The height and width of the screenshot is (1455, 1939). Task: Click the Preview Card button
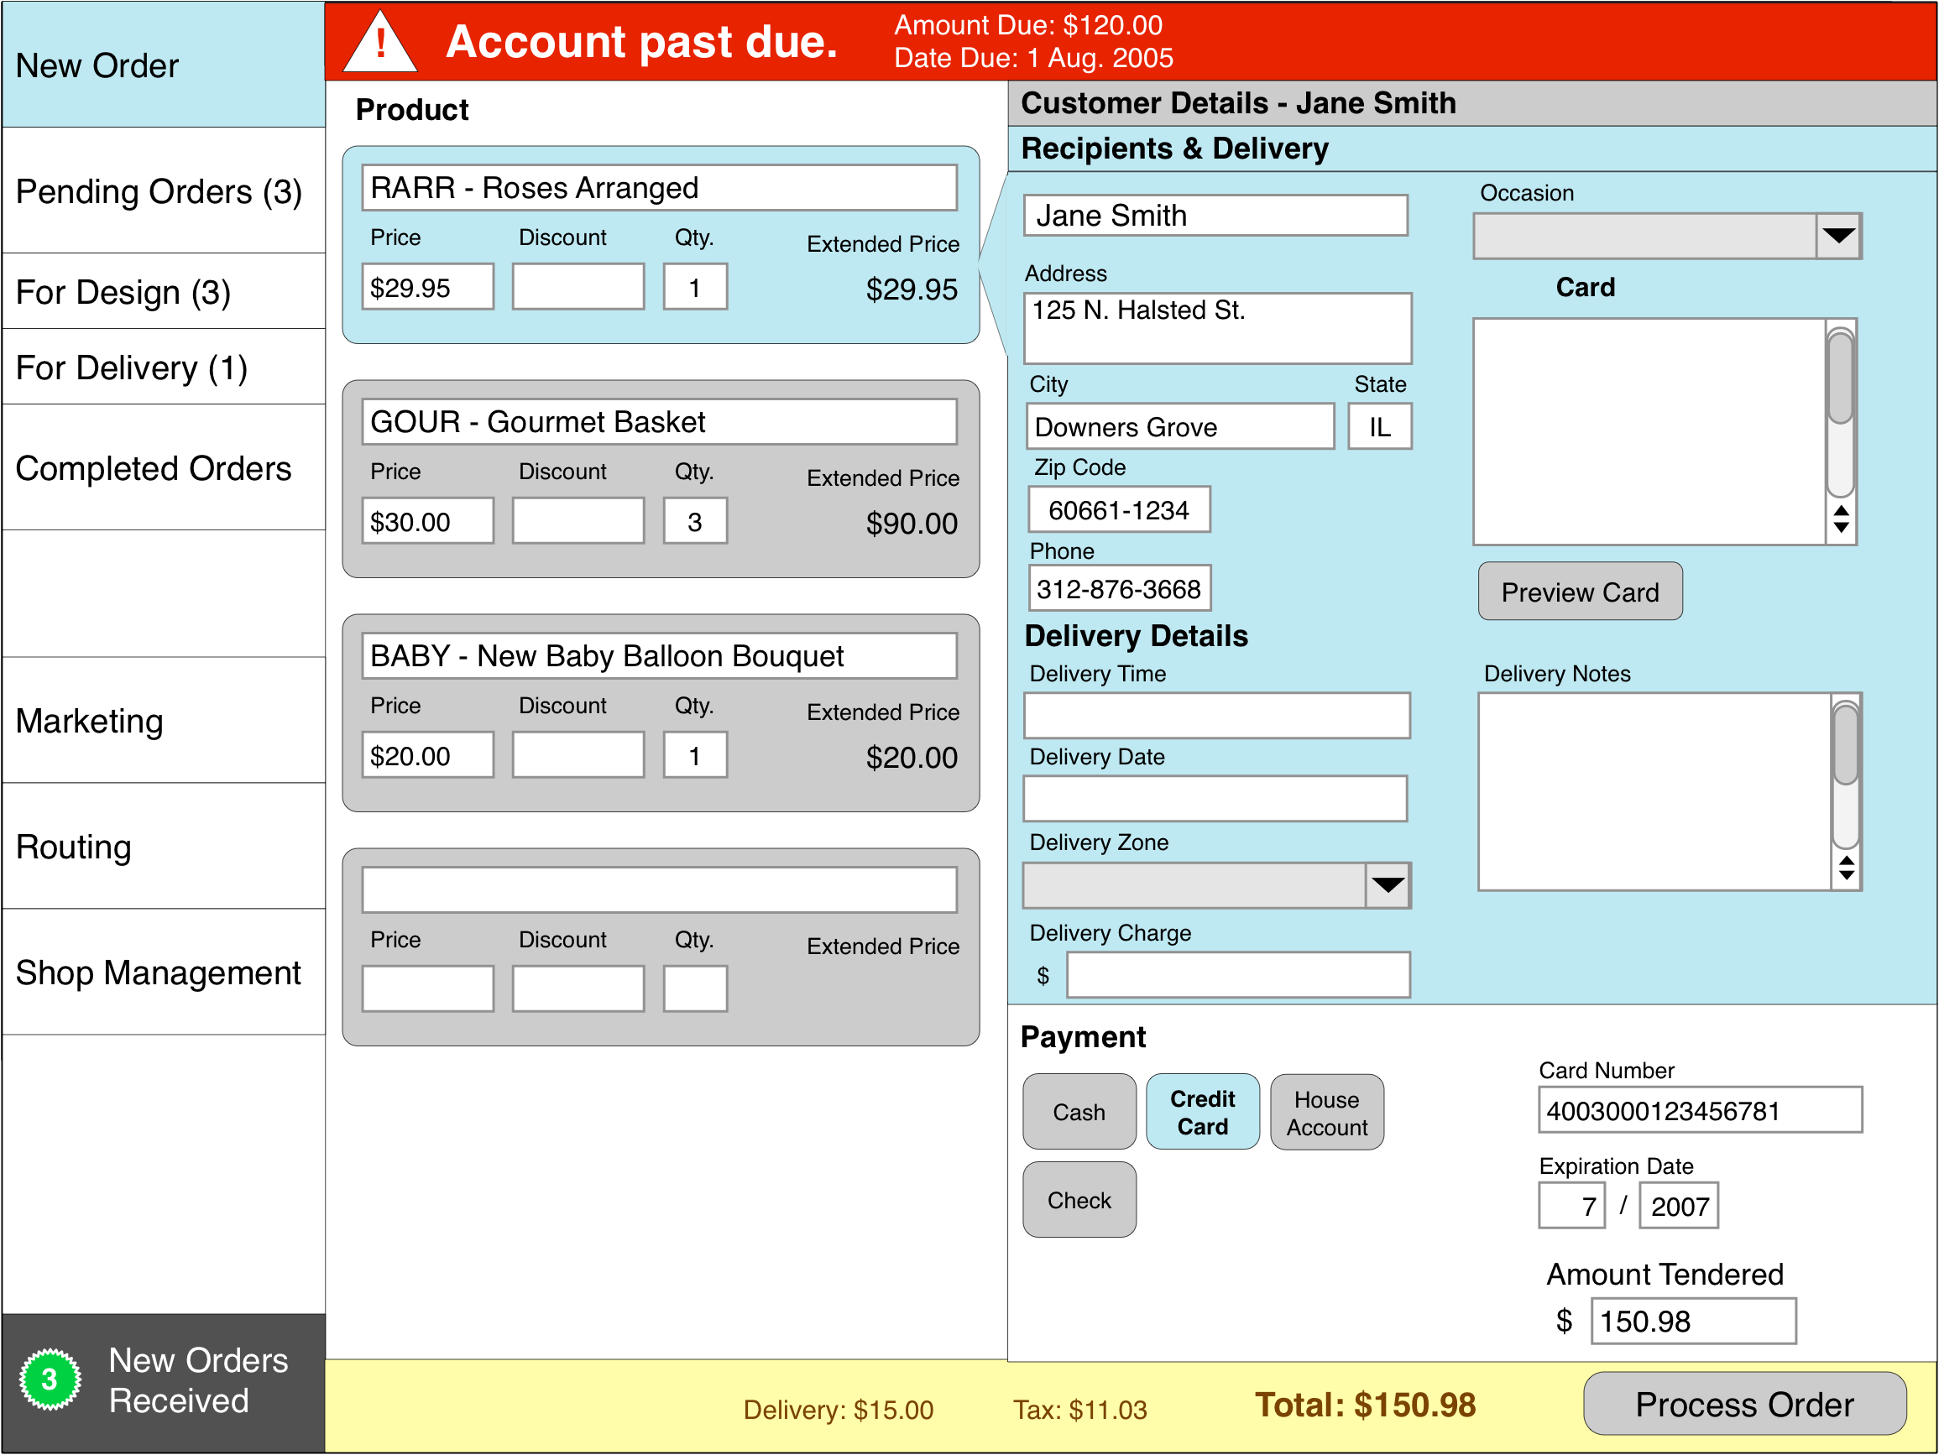[x=1580, y=592]
